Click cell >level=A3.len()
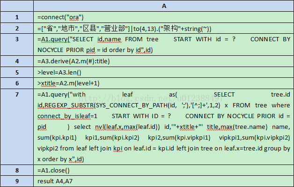Screen dimensions: 294x187 (x=164, y=72)
